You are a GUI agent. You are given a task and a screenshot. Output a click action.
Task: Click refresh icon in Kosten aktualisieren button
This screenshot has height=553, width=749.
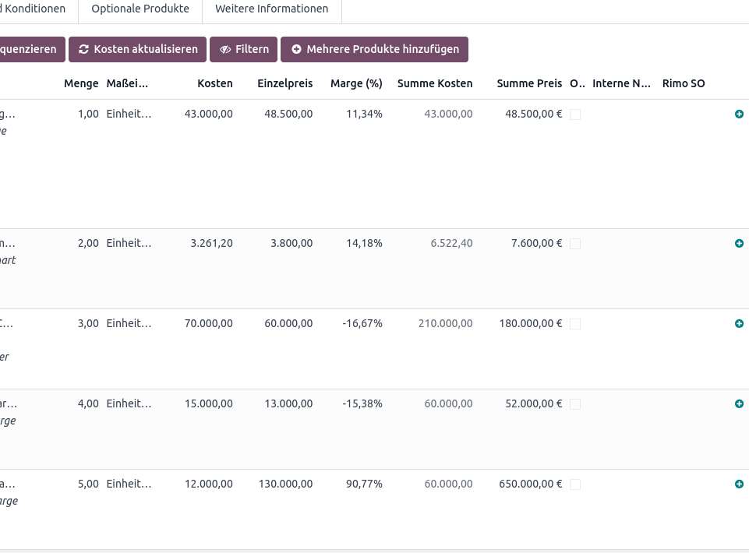tap(83, 49)
